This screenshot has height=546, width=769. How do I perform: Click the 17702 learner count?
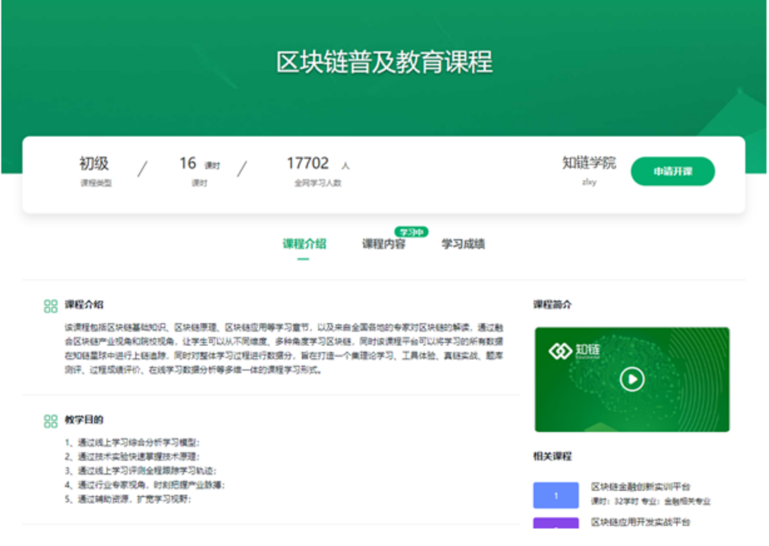(x=307, y=163)
